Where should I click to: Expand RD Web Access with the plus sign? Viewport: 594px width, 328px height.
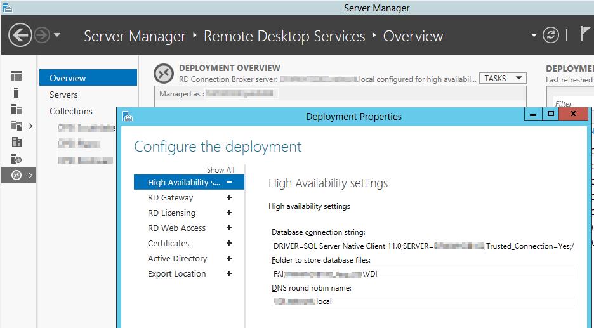coord(229,228)
